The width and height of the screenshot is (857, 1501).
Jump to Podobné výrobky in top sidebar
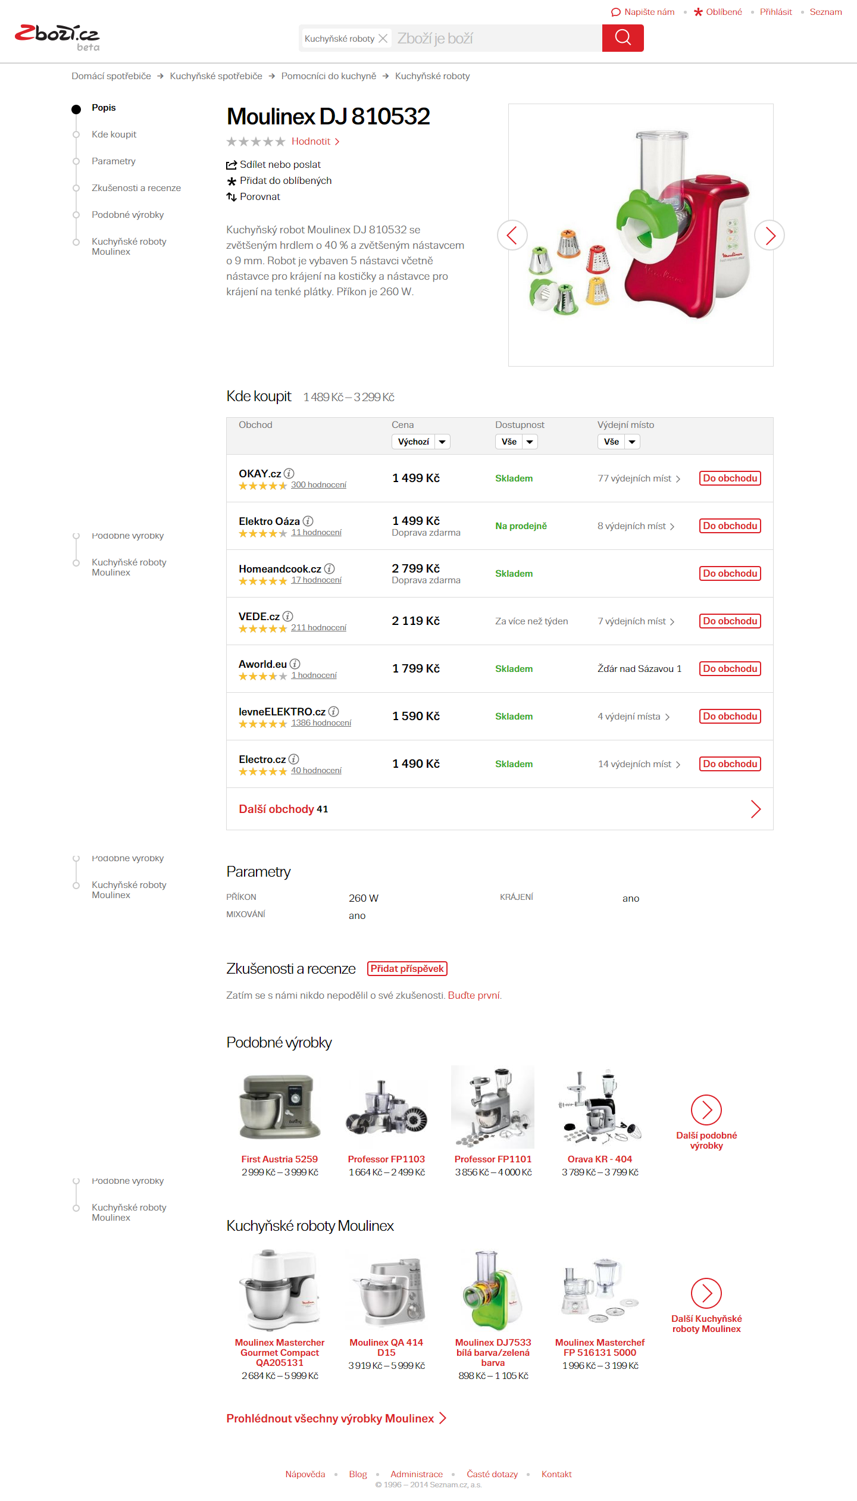(127, 215)
